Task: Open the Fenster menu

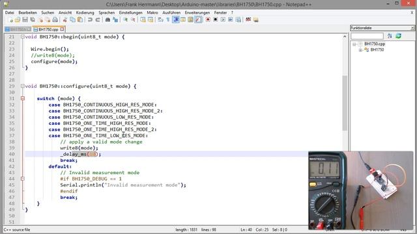Action: point(220,12)
